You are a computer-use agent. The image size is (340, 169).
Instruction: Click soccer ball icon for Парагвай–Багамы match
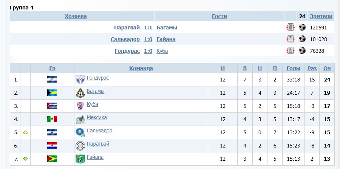(302, 28)
